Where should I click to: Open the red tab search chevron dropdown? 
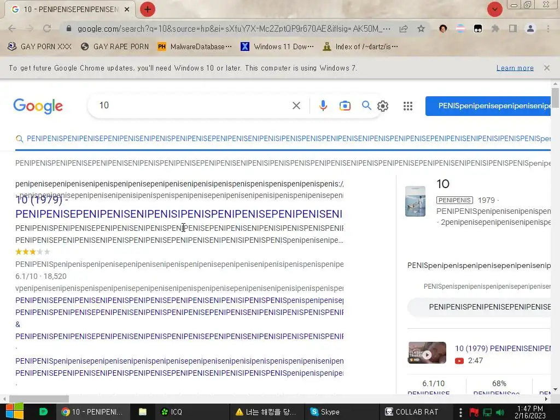(494, 9)
